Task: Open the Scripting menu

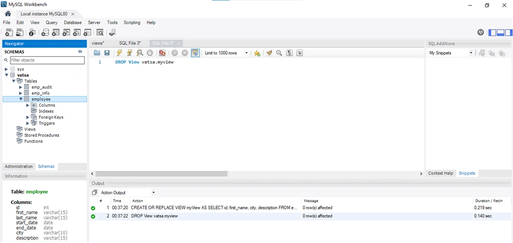Action: pyautogui.click(x=132, y=23)
